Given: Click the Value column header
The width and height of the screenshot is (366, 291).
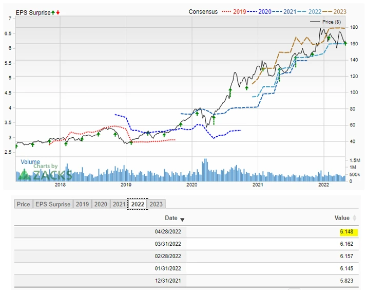Looking at the screenshot, I should (342, 218).
